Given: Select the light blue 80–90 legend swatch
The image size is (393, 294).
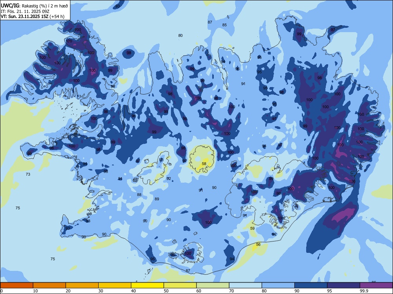Looking at the screenshot, I should point(278,285).
